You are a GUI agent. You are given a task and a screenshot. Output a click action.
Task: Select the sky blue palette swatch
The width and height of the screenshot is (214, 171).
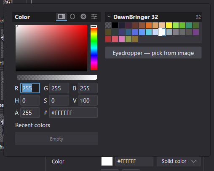(x=142, y=32)
